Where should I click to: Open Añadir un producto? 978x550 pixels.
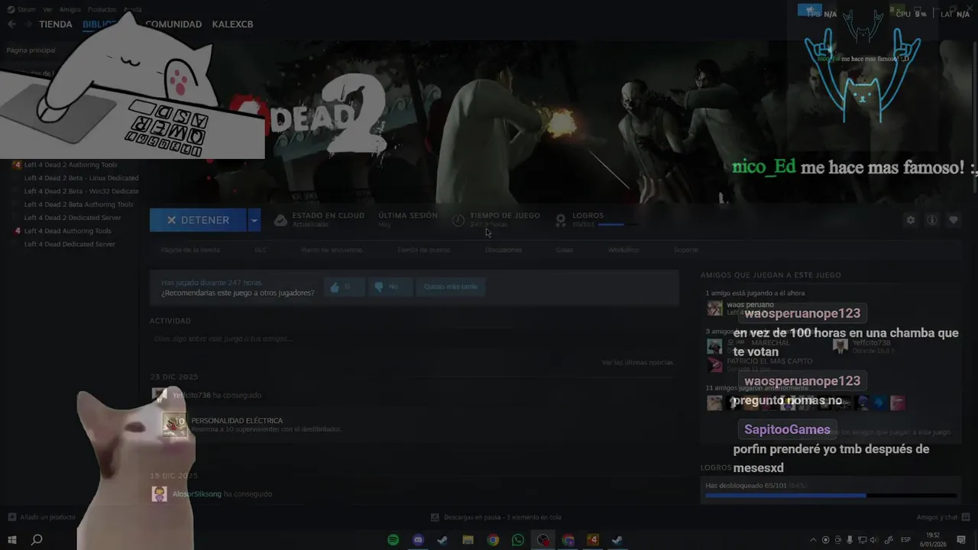click(x=42, y=517)
